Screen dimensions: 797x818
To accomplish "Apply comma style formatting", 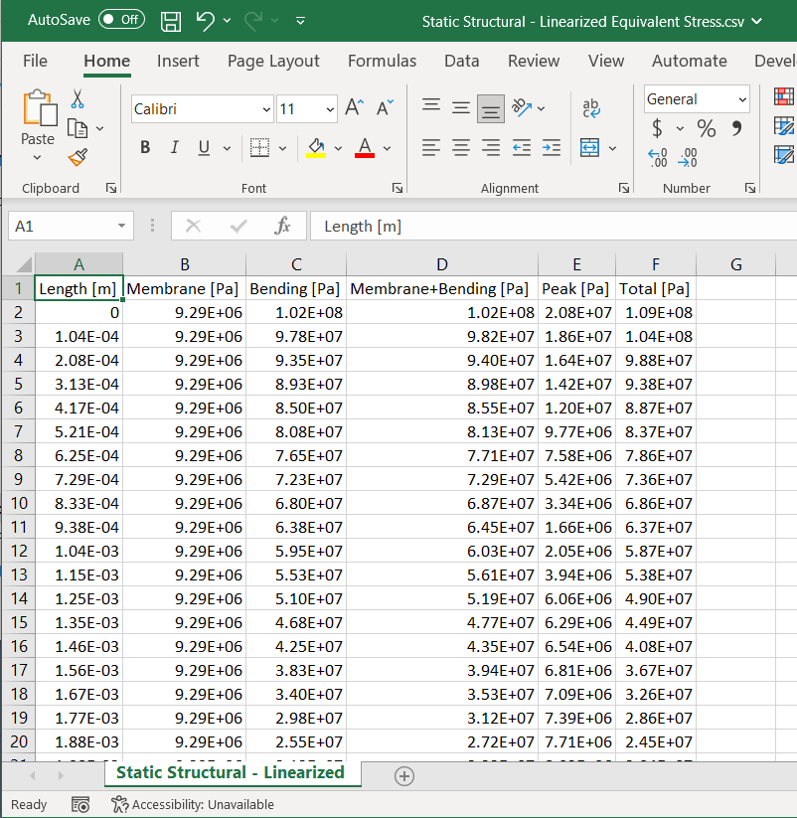I will click(x=734, y=129).
